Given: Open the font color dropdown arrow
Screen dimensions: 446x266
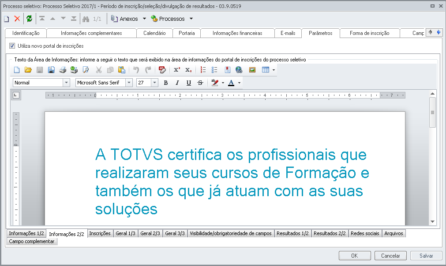Looking at the screenshot, I should [x=239, y=83].
